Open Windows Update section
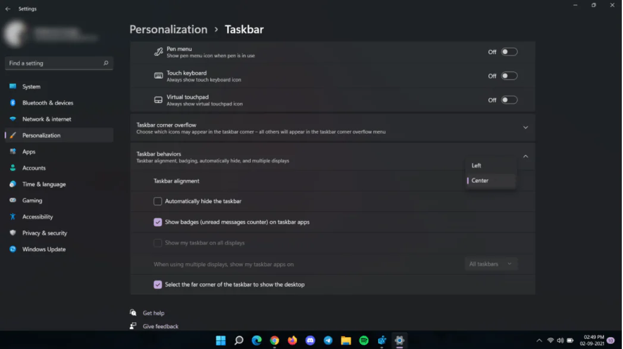 pos(43,250)
